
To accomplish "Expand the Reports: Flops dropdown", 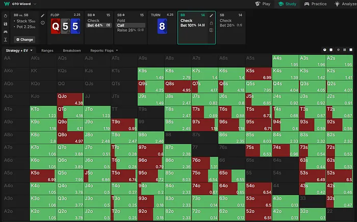I will point(104,50).
